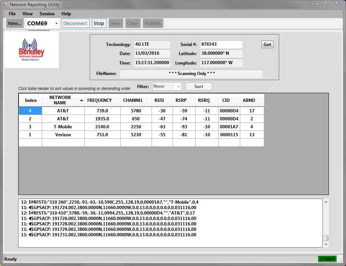Click the green COM69 status bar indicator
The height and width of the screenshot is (266, 346).
(x=327, y=259)
